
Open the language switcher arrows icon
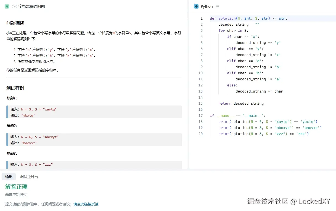click(217, 6)
